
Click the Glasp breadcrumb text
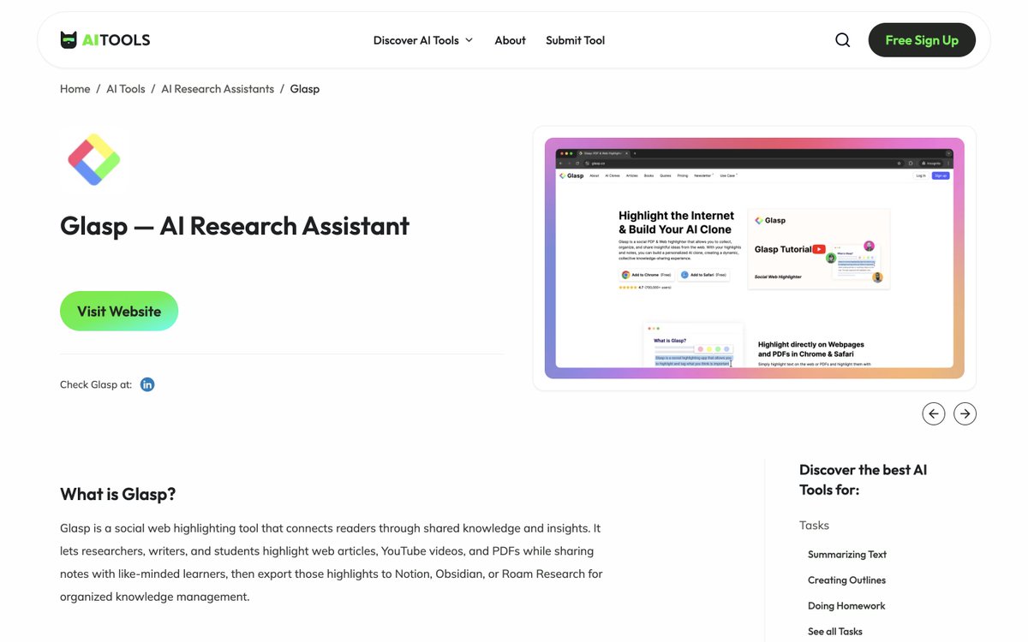304,89
